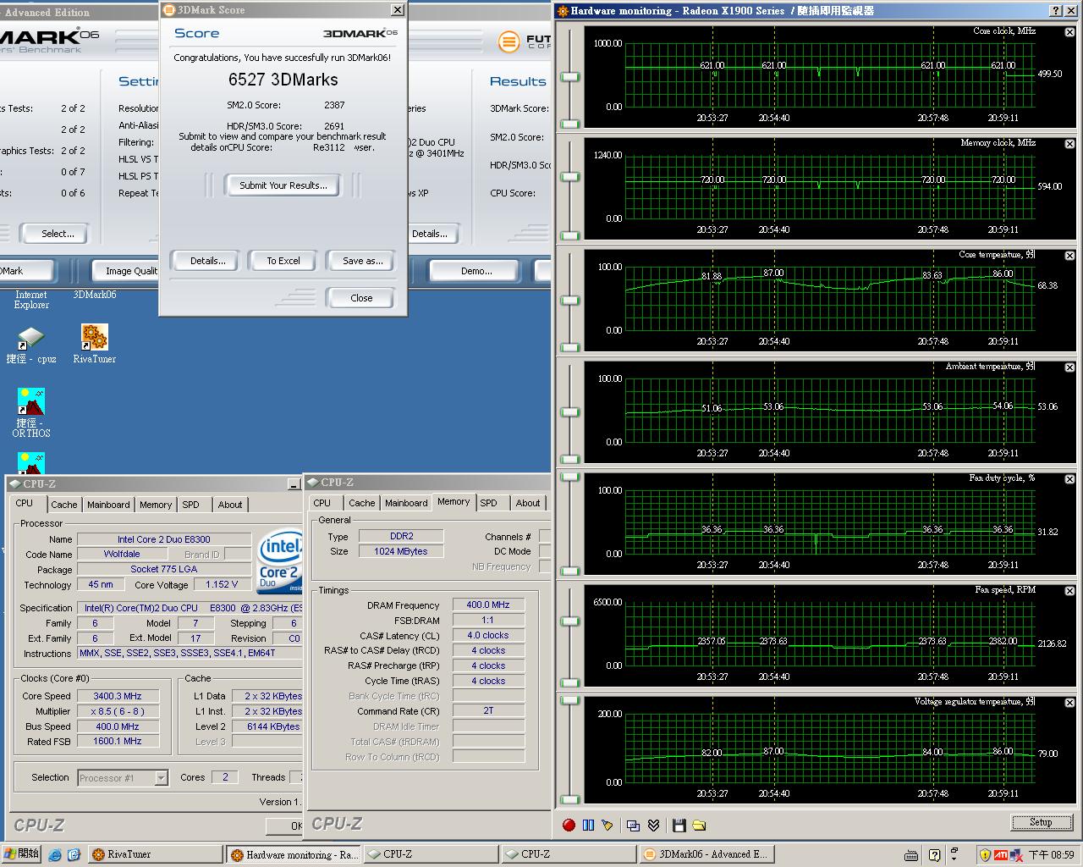Close the Fan duty cycle graph with its X
Image resolution: width=1083 pixels, height=867 pixels.
pyautogui.click(x=1069, y=479)
